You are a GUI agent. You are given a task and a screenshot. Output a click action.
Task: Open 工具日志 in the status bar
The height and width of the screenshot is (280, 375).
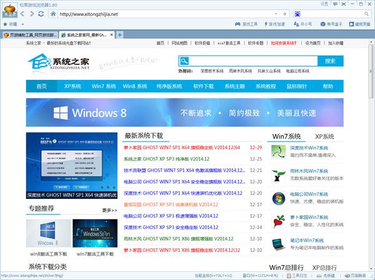click(297, 276)
